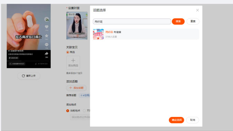233x131 pixels.
Task: Click the 3768人在看 viewer count text
Action: click(111, 37)
